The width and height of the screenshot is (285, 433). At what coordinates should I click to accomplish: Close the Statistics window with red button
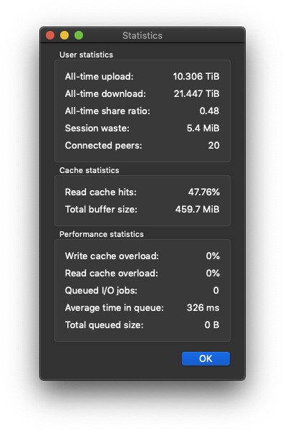tap(50, 35)
